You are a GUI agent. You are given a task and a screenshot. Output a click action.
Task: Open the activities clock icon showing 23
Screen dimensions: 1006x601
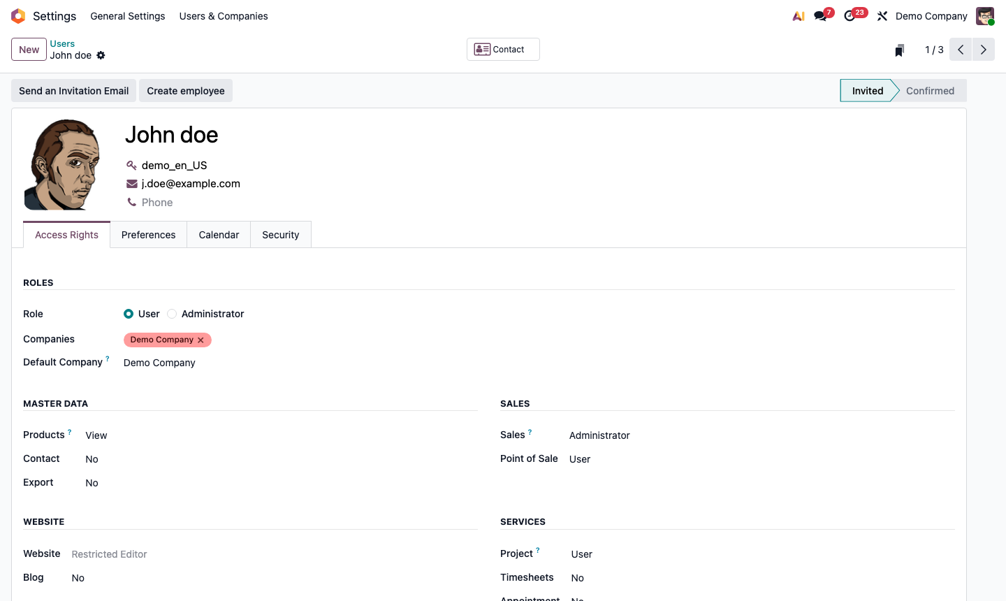(x=850, y=15)
